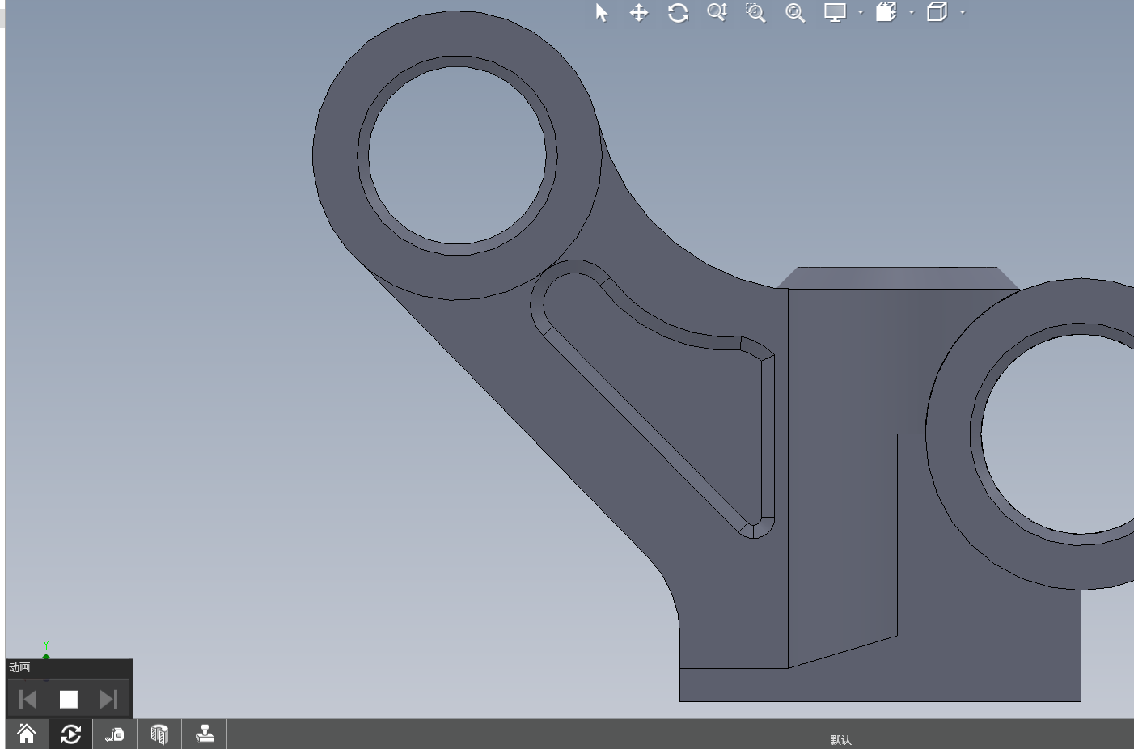Screen dimensions: 1134x749
Task: Open the display style dropdown arrow
Action: [x=963, y=12]
